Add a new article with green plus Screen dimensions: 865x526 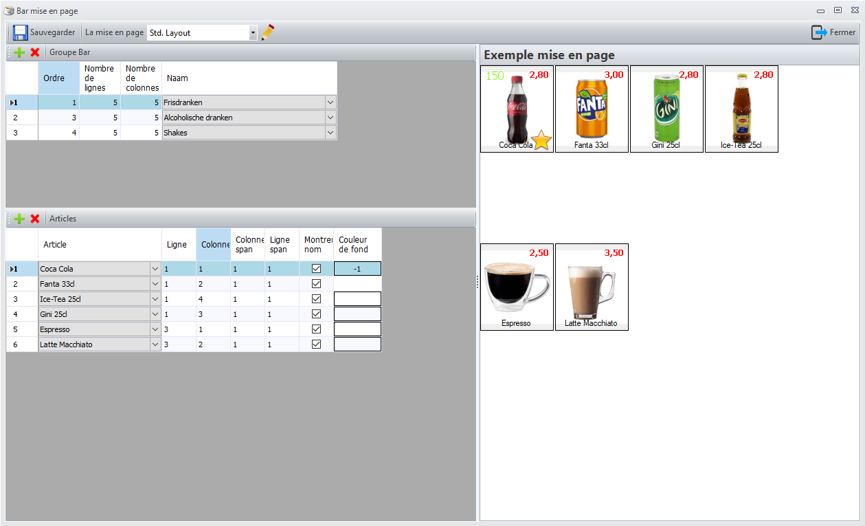(19, 219)
